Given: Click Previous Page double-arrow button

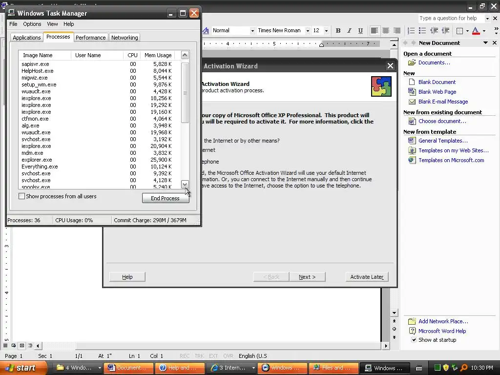Looking at the screenshot, I should click(394, 321).
